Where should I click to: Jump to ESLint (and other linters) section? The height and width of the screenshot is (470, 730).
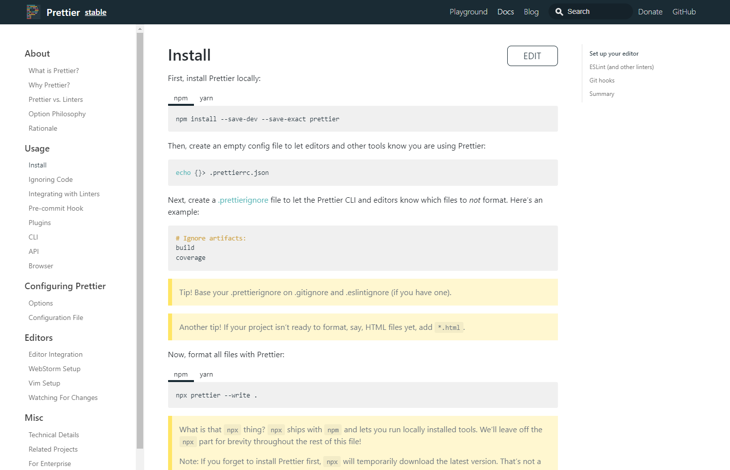coord(622,67)
